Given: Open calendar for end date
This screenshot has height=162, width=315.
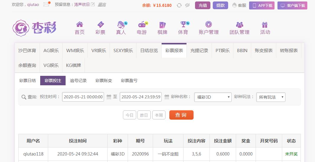Looking at the screenshot, I should click(x=167, y=97).
